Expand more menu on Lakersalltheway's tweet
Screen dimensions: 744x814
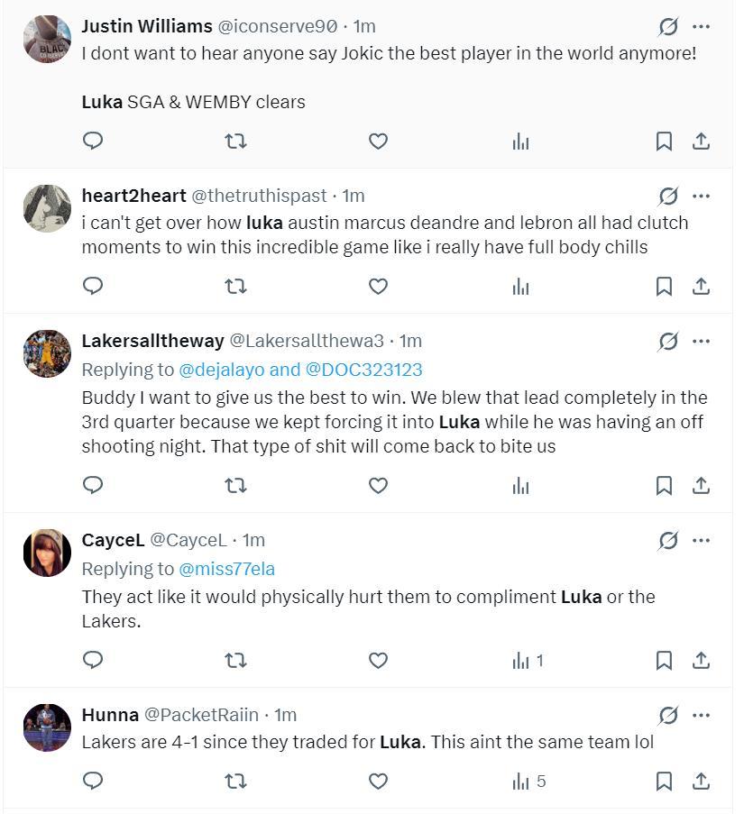point(701,342)
